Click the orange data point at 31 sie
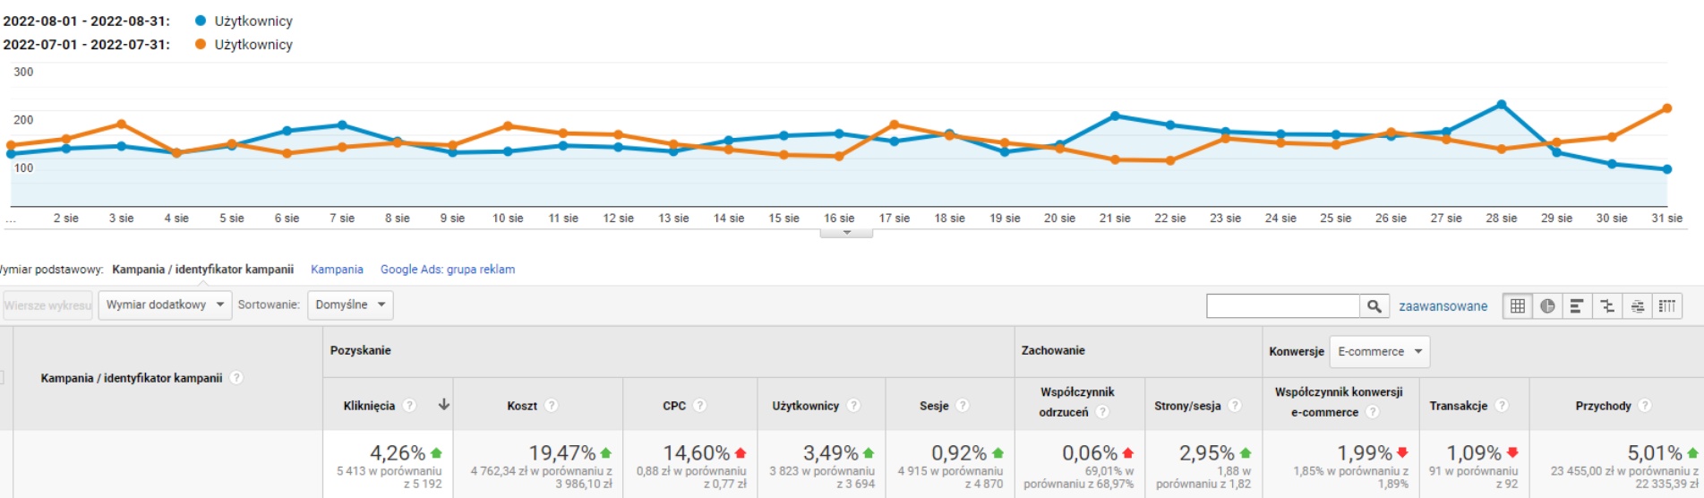The height and width of the screenshot is (498, 1704). [1666, 108]
